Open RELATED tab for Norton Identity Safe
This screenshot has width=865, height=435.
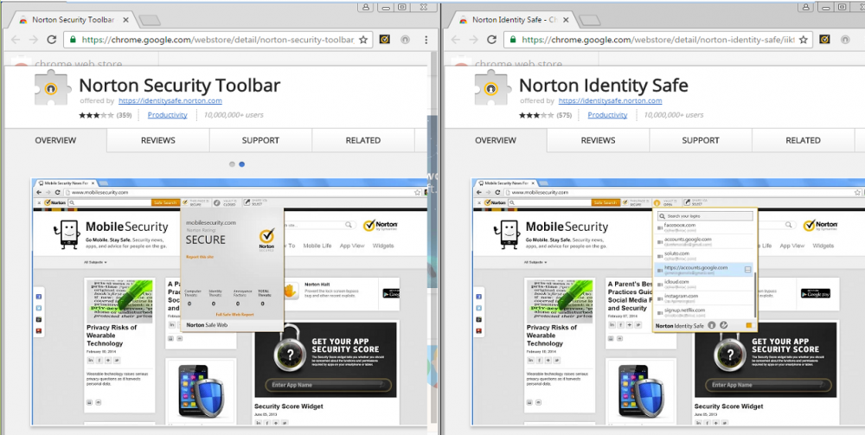click(804, 141)
